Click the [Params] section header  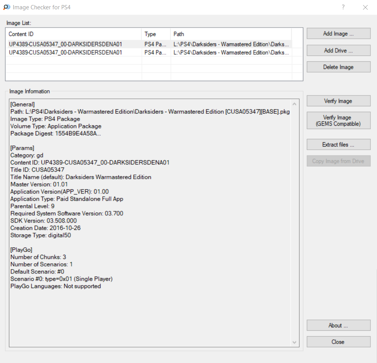pyautogui.click(x=22, y=148)
